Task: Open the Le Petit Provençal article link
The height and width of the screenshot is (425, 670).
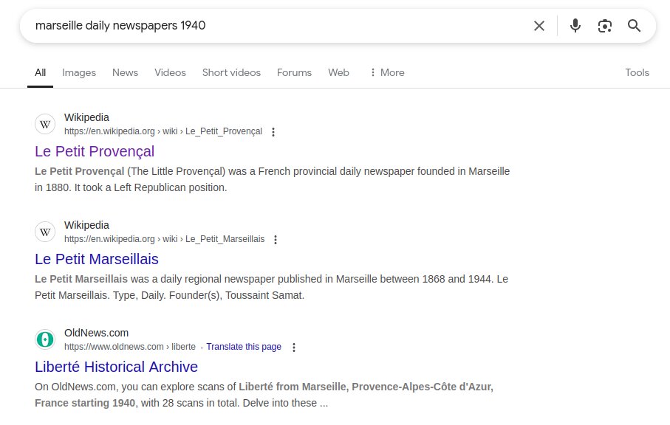Action: [95, 151]
